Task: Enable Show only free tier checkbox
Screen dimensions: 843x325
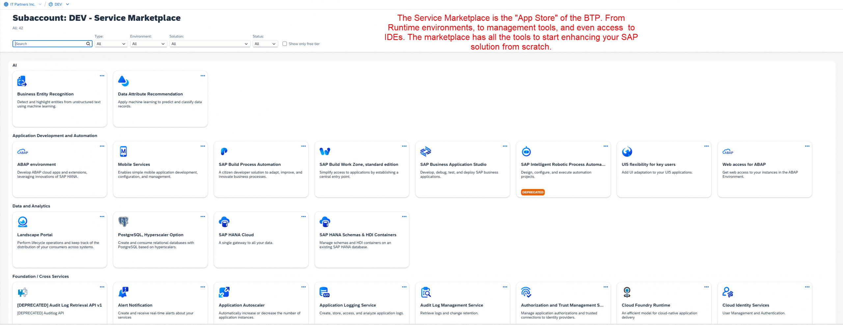Action: pyautogui.click(x=285, y=44)
